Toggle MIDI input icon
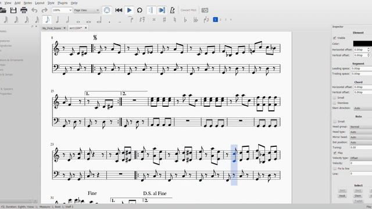The width and height of the screenshot is (372, 209). coord(107,10)
